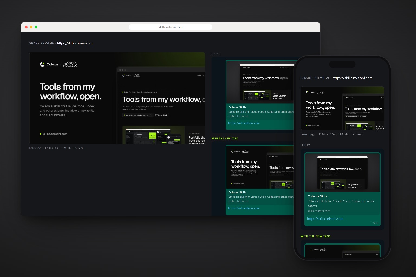Click 'Coleoni Skills' title on browser's new-tags card
The image size is (416, 277).
tap(237, 192)
